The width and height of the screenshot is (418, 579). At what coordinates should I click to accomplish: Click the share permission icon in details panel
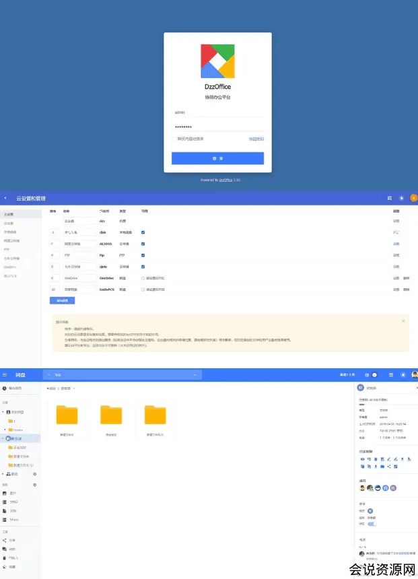[x=389, y=467]
